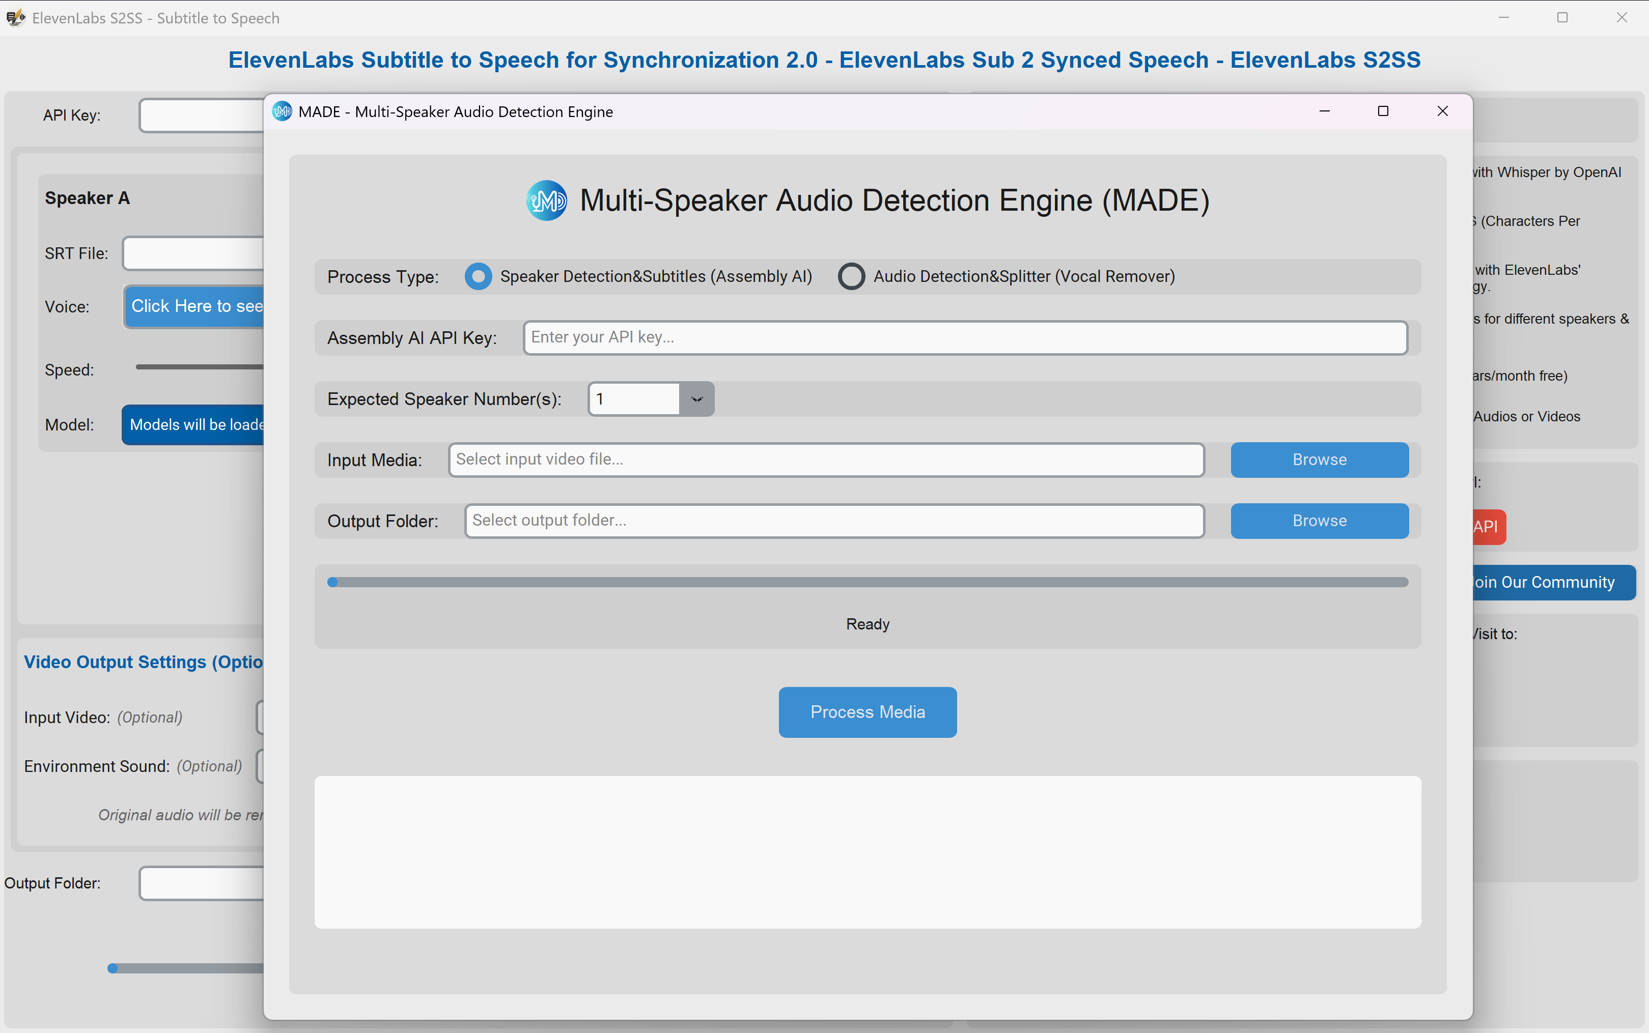Click the Expected Speaker Number value field

coord(633,399)
